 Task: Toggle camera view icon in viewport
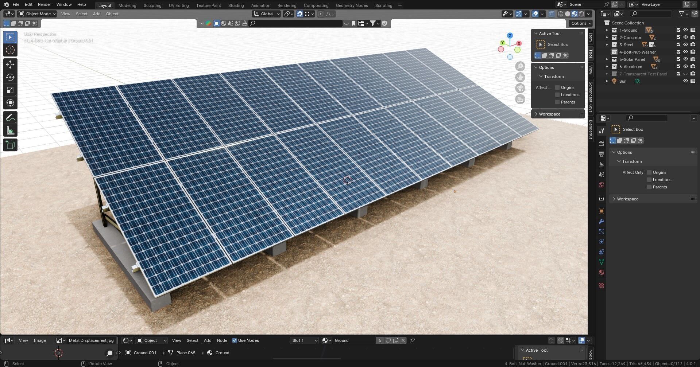point(520,88)
